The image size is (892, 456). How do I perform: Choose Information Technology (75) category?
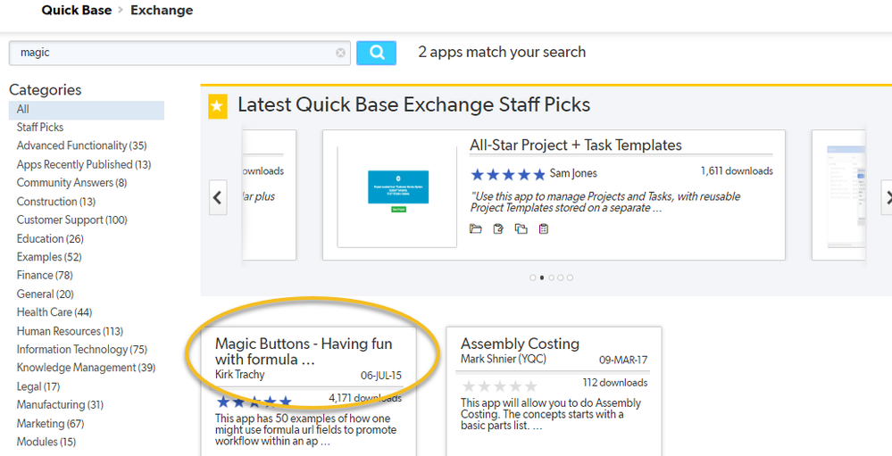(x=82, y=350)
